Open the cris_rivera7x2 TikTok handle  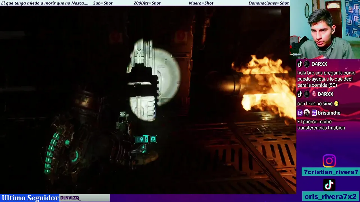(x=331, y=197)
